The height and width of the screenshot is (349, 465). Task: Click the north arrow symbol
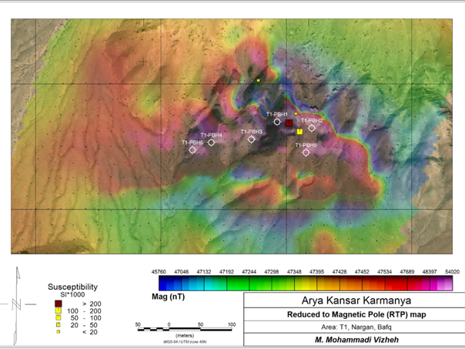click(17, 305)
